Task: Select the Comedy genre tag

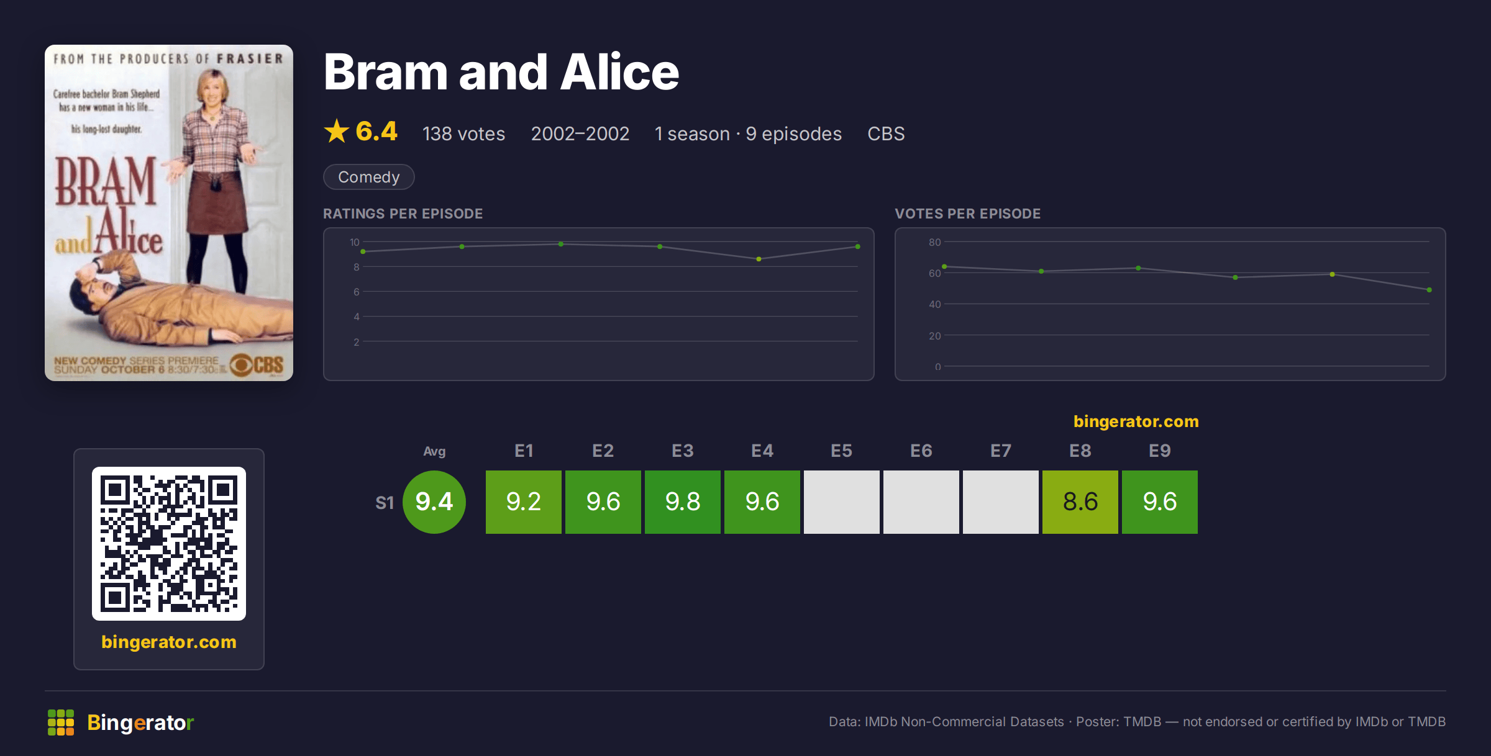Action: (x=369, y=177)
